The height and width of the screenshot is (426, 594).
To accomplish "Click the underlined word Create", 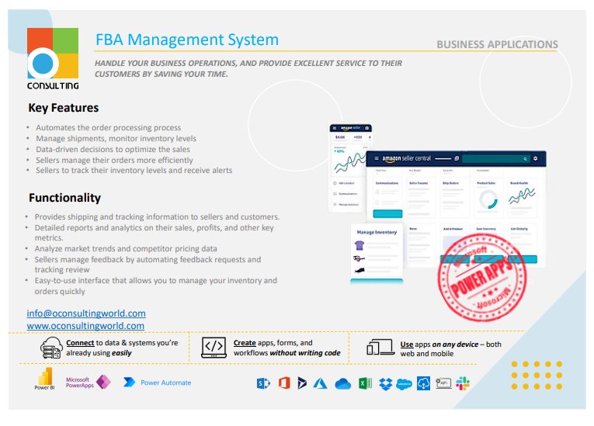I will [245, 343].
